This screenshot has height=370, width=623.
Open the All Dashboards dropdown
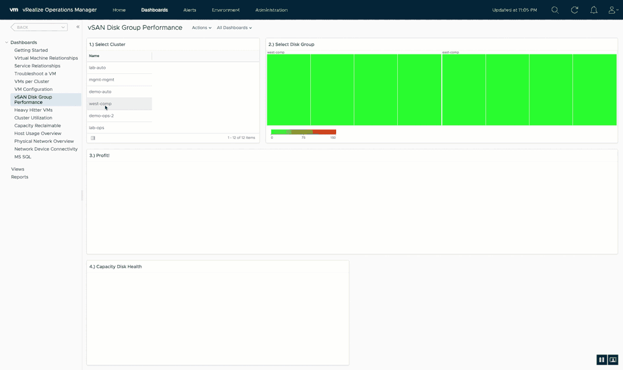pos(234,28)
